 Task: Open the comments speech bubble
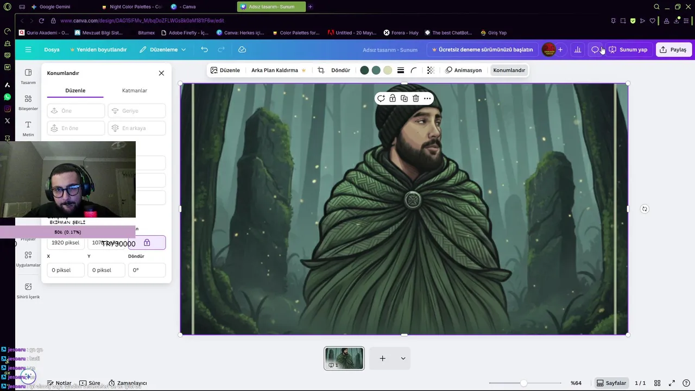click(x=595, y=49)
